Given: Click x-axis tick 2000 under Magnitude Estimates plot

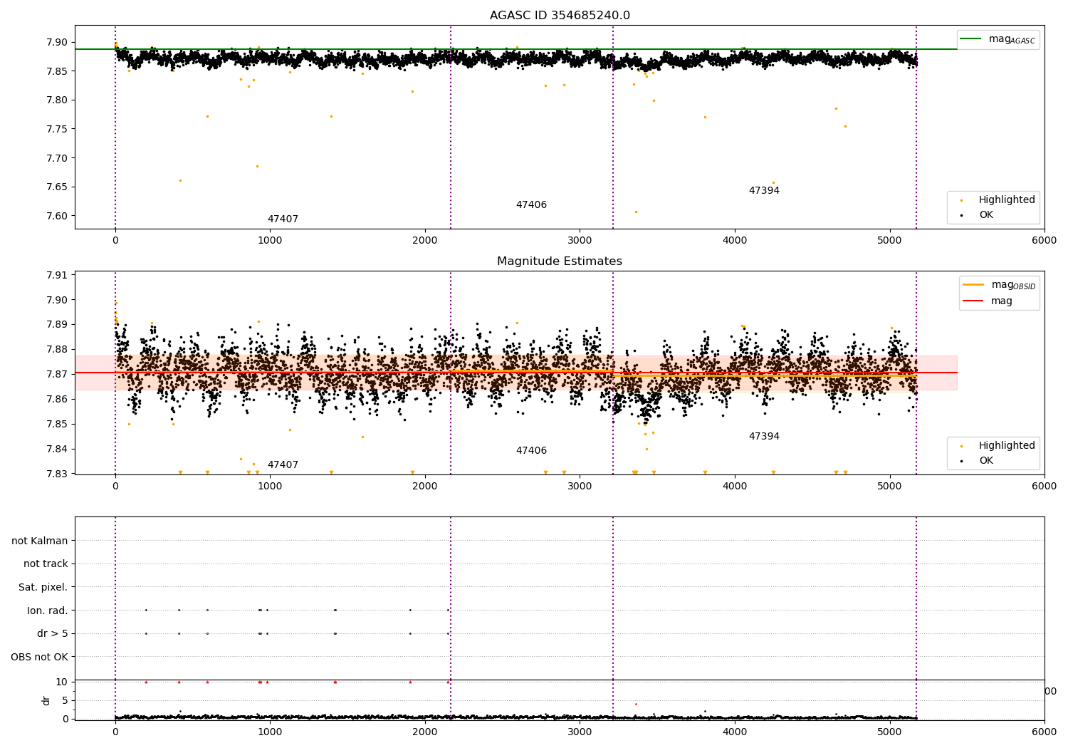Looking at the screenshot, I should (x=425, y=487).
